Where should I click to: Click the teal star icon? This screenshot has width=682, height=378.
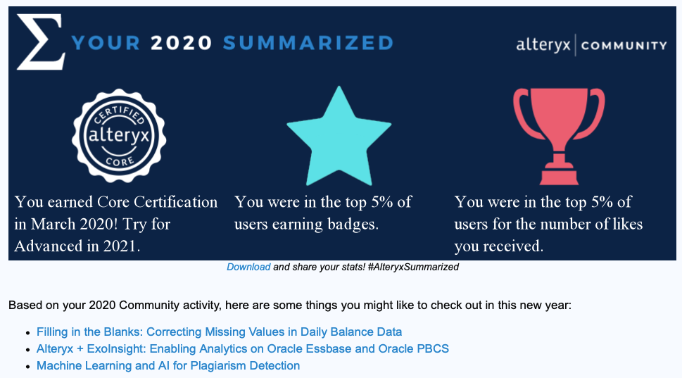339,136
